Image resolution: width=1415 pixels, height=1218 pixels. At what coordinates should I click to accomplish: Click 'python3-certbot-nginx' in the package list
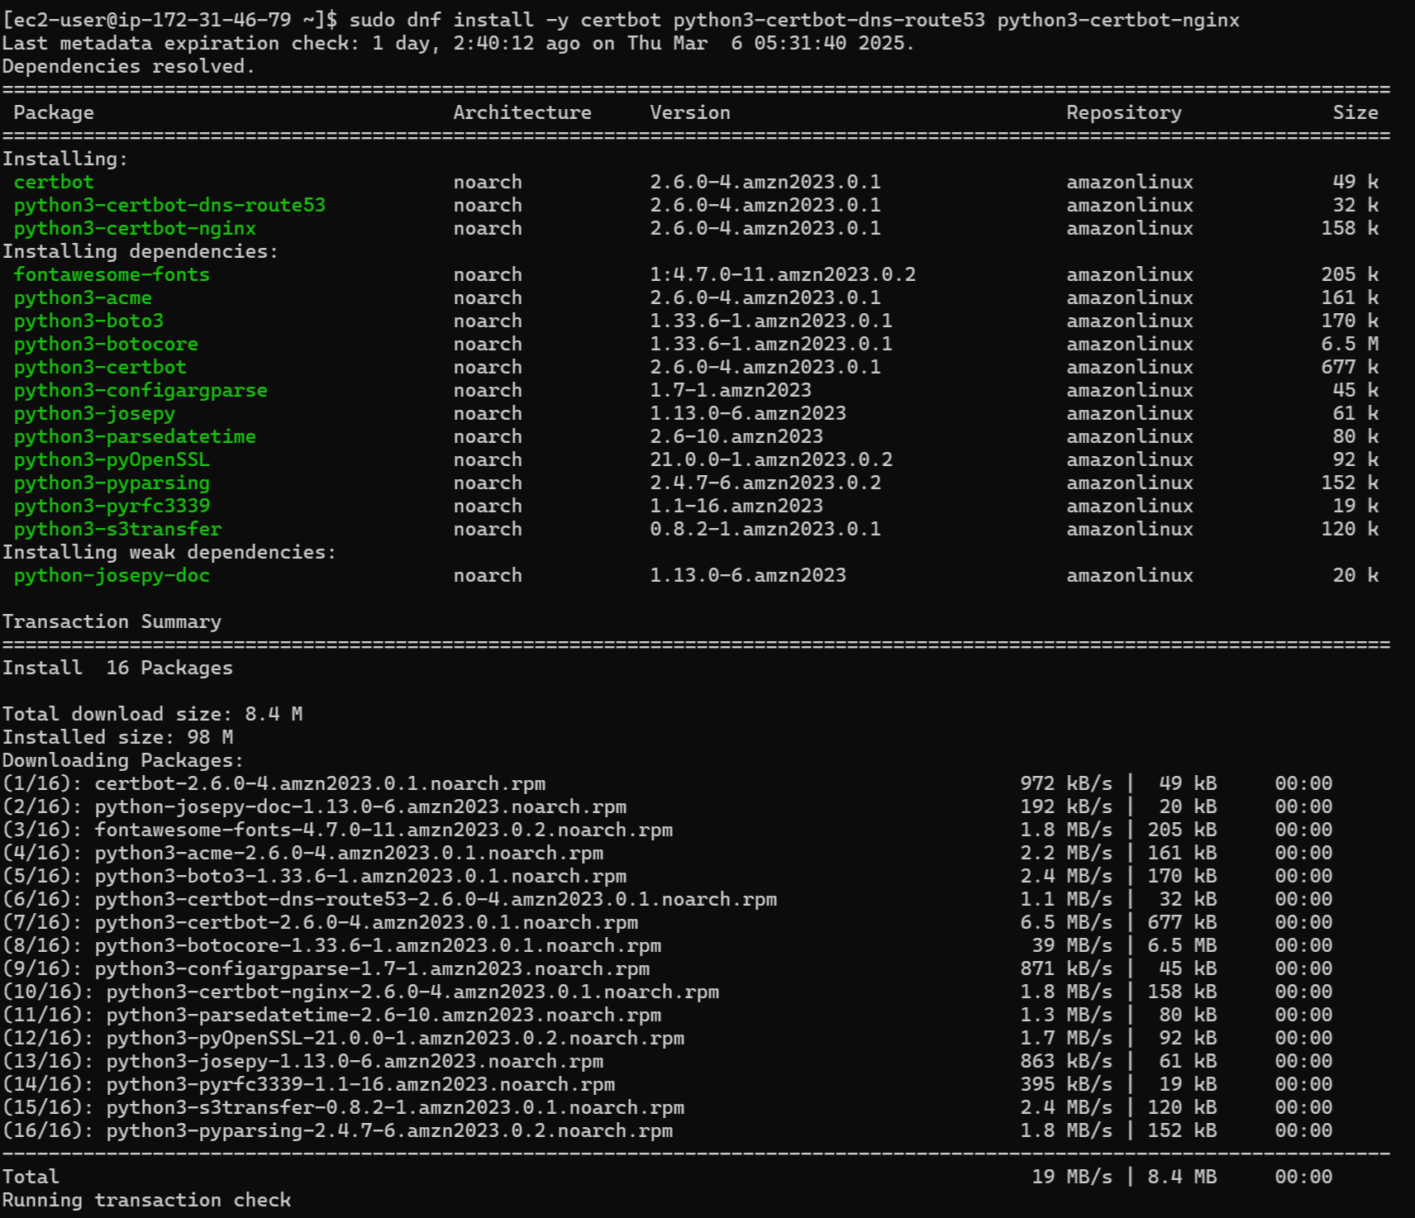click(x=135, y=228)
